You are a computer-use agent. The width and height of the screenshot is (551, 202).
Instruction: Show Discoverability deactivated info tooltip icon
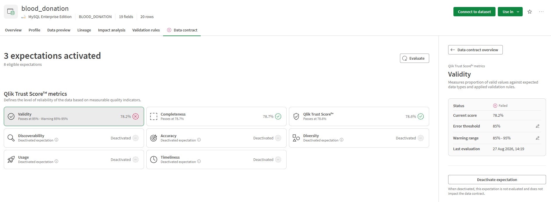[x=56, y=140]
